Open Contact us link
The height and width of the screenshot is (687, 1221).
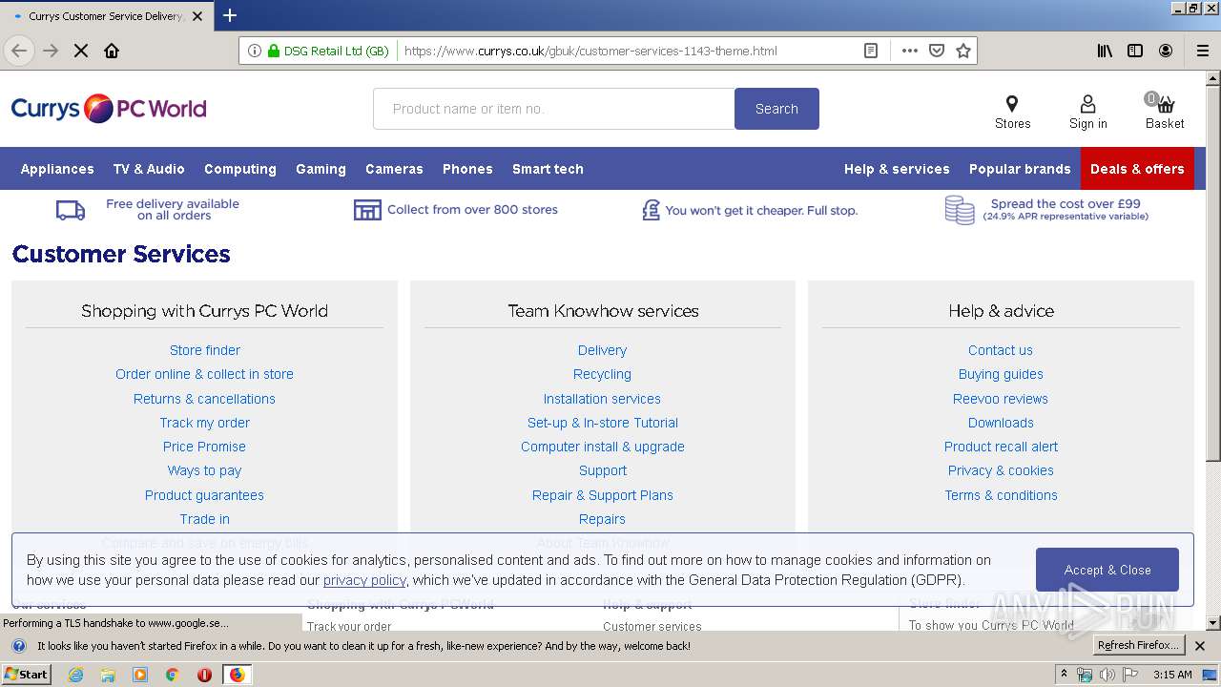[x=1001, y=350]
